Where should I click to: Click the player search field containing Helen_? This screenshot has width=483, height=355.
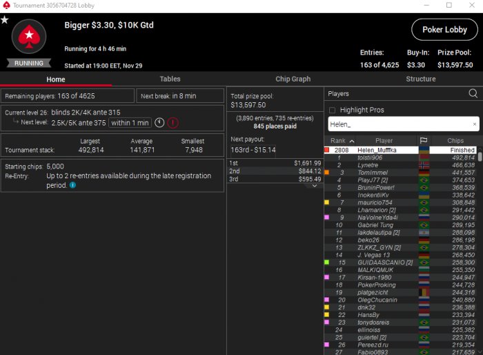pos(404,124)
